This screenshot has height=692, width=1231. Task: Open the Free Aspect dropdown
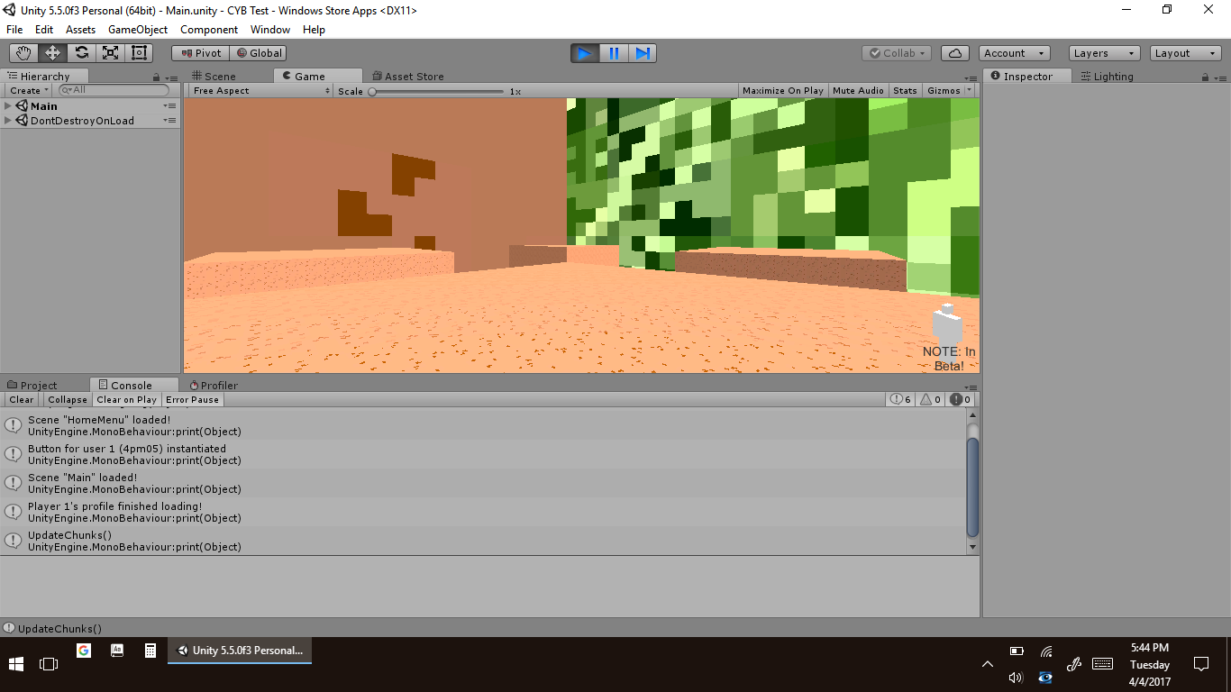pos(261,91)
